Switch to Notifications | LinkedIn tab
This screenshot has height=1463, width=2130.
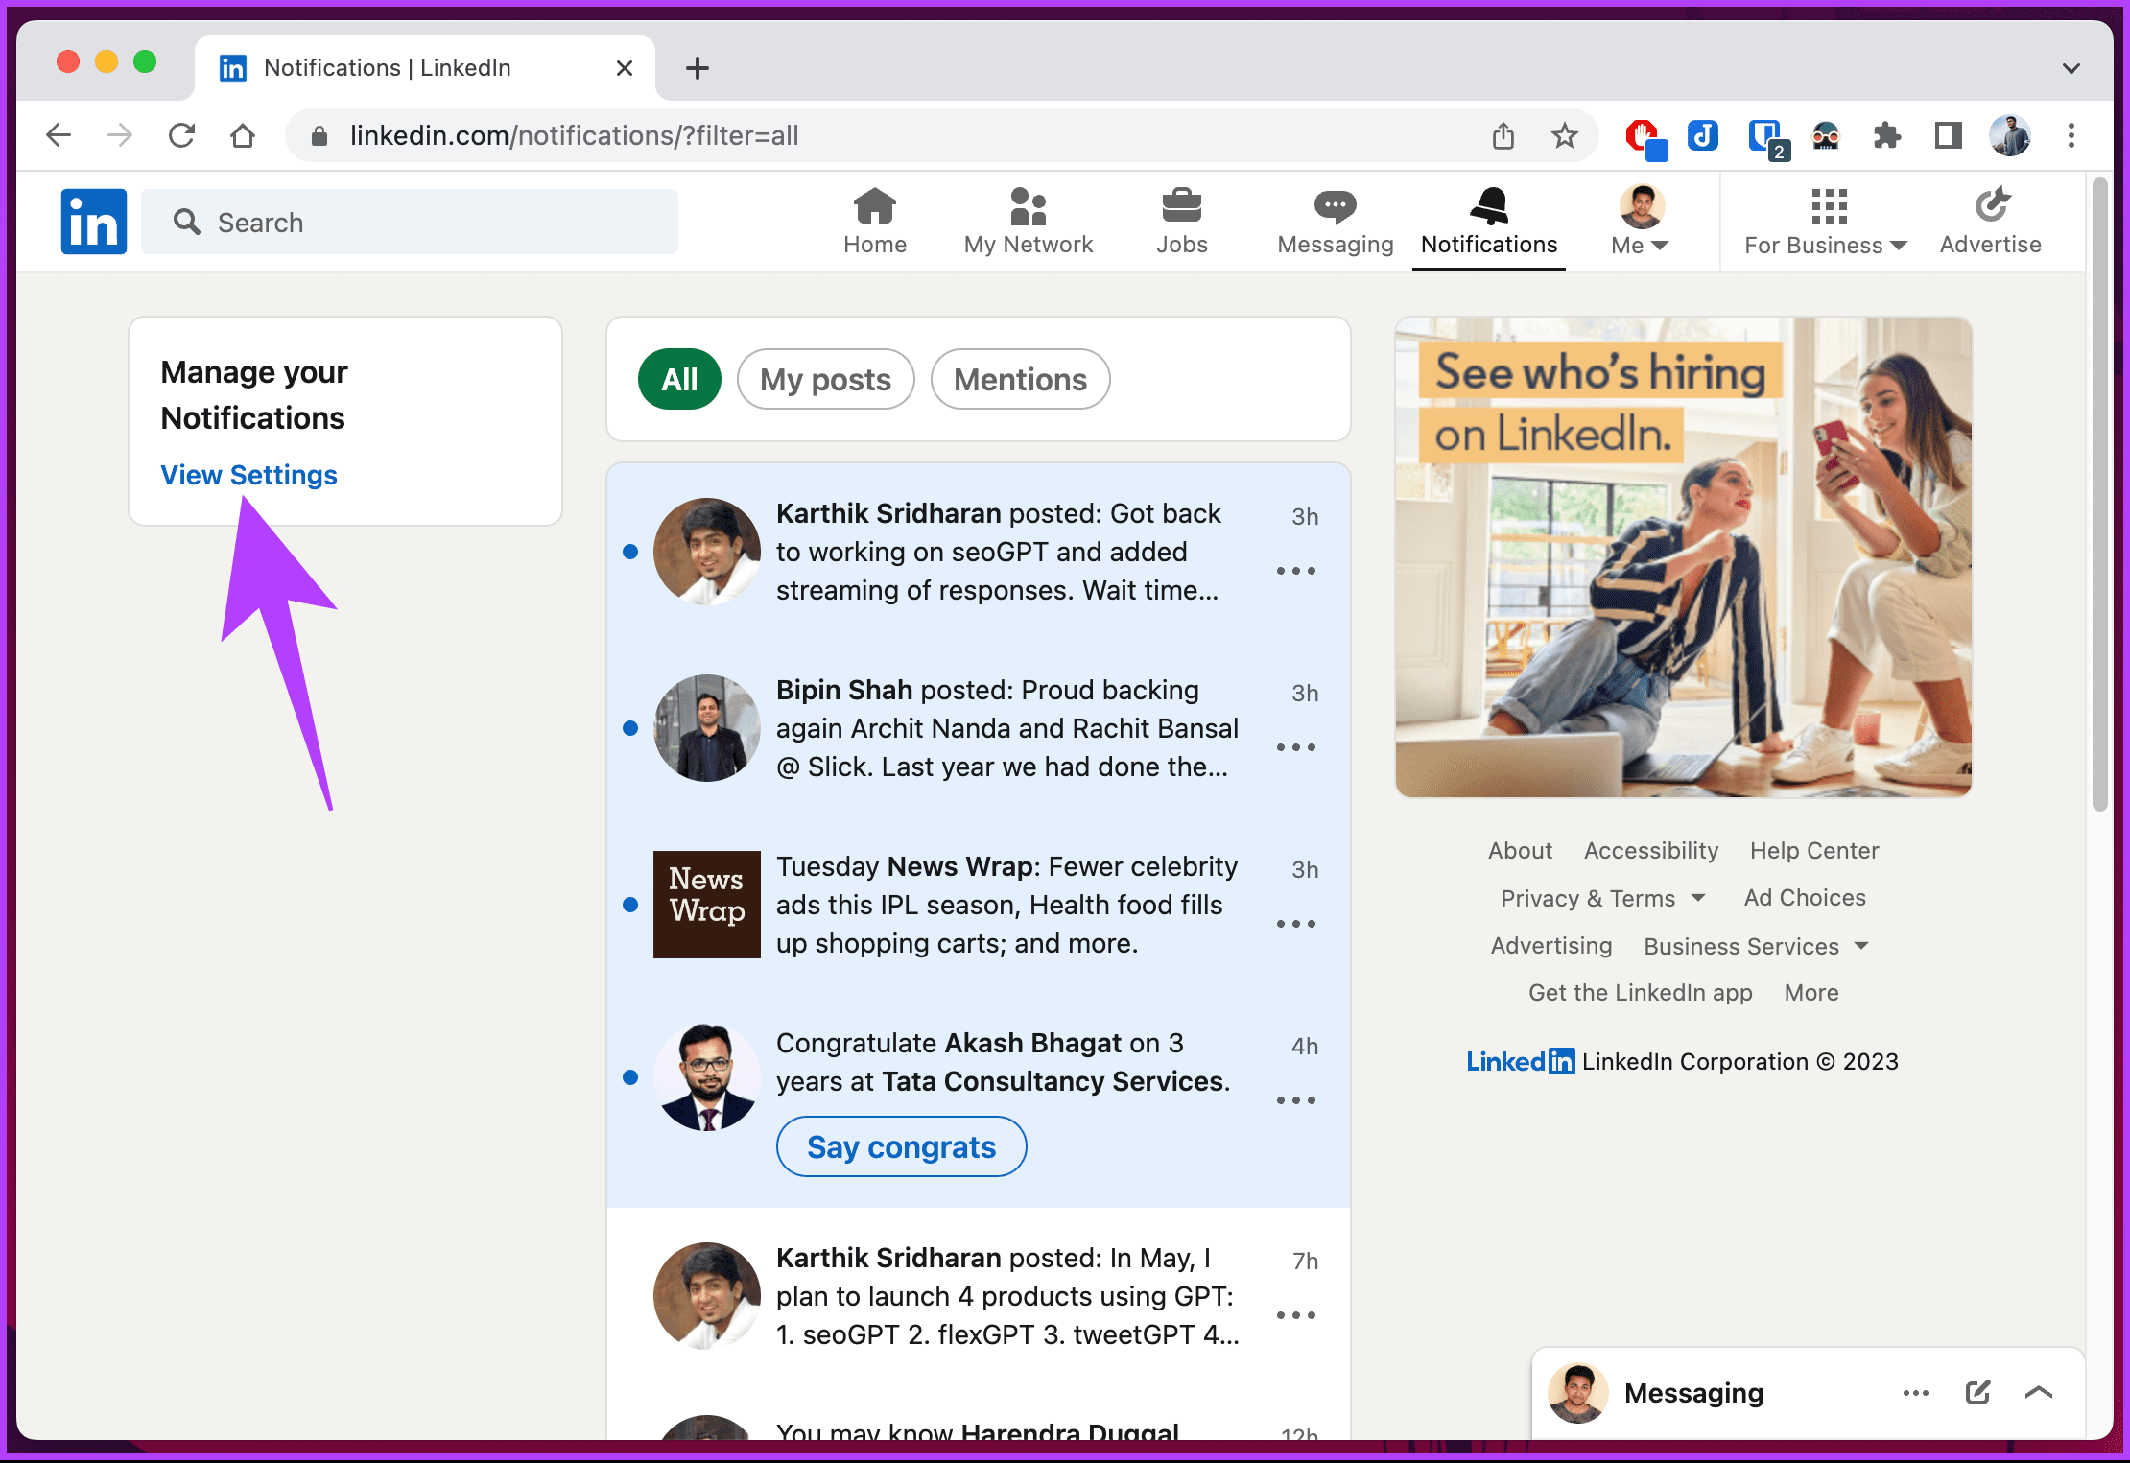pyautogui.click(x=426, y=68)
